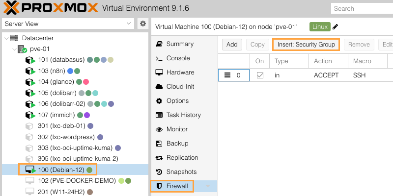The image size is (393, 196).
Task: Click the Proxmox logo
Action: click(51, 8)
